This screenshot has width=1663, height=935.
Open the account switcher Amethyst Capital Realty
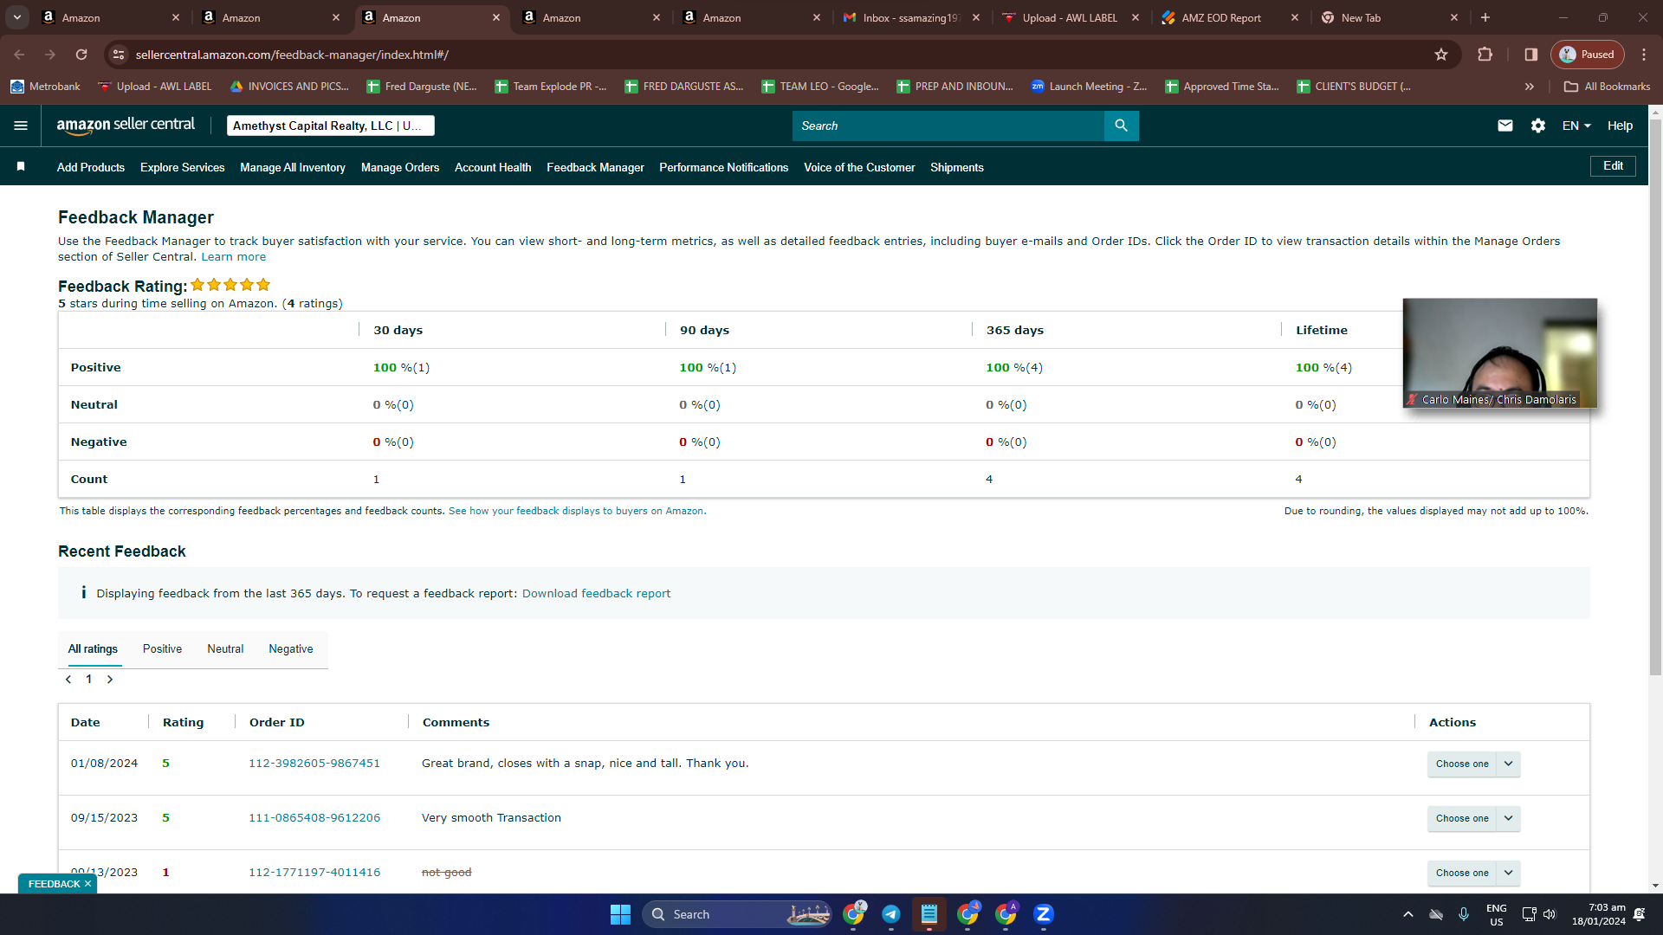tap(330, 126)
